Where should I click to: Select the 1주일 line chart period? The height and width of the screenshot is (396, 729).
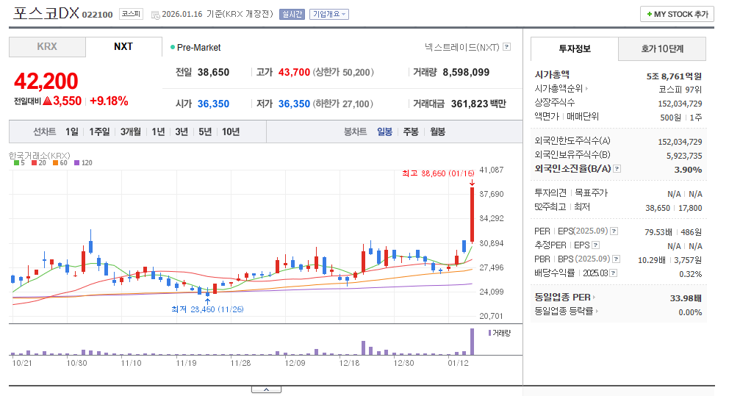pos(99,132)
